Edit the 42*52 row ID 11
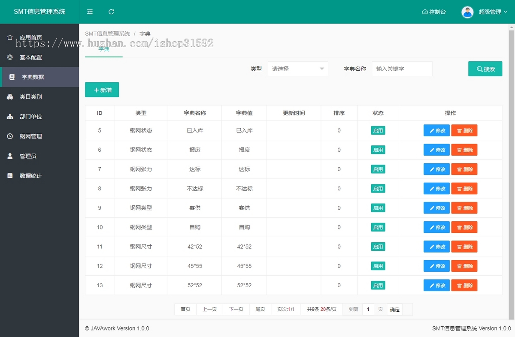 pyautogui.click(x=436, y=247)
